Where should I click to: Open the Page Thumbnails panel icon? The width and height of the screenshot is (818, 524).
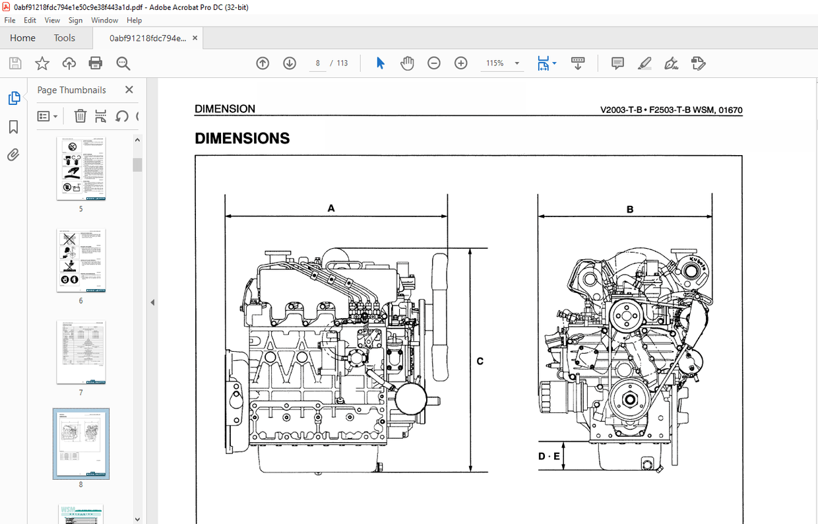[15, 97]
